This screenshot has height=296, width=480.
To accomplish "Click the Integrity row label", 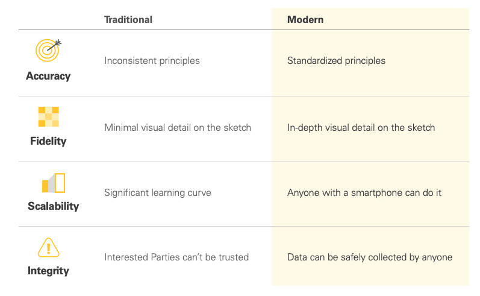I will pyautogui.click(x=48, y=271).
